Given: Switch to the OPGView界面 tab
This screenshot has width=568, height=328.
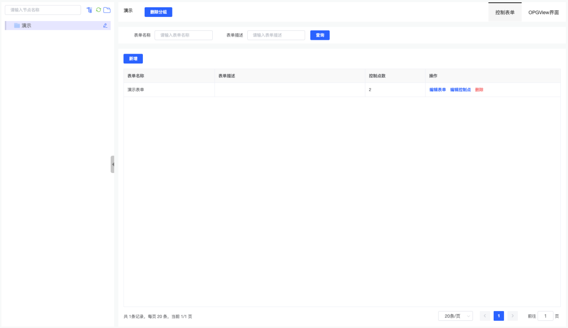Looking at the screenshot, I should (543, 13).
